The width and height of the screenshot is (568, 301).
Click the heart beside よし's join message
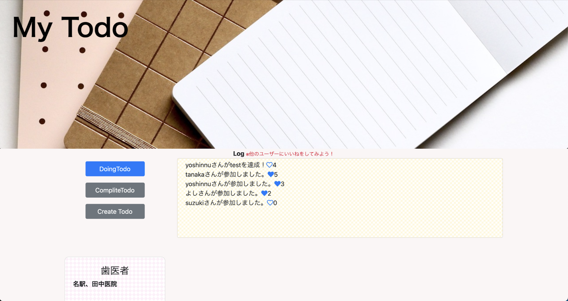point(265,193)
